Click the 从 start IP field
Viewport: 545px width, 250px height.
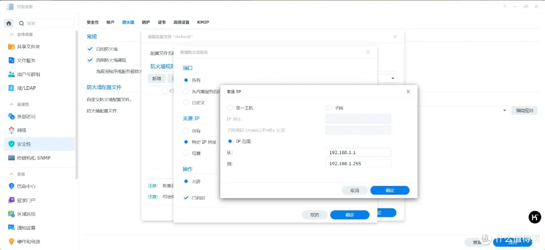tap(358, 152)
